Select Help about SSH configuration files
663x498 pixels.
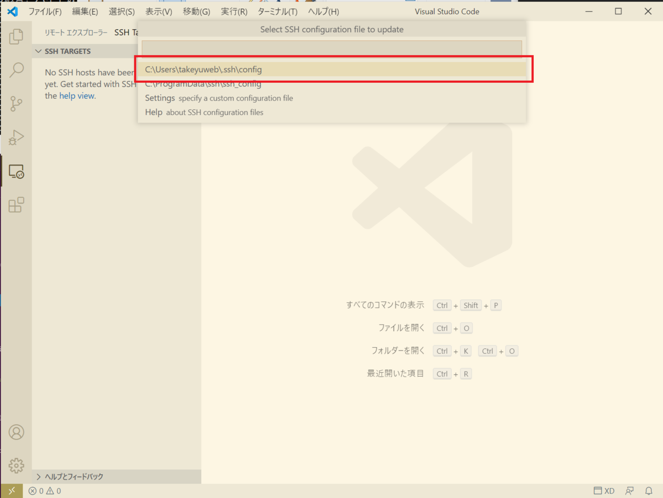click(x=204, y=112)
